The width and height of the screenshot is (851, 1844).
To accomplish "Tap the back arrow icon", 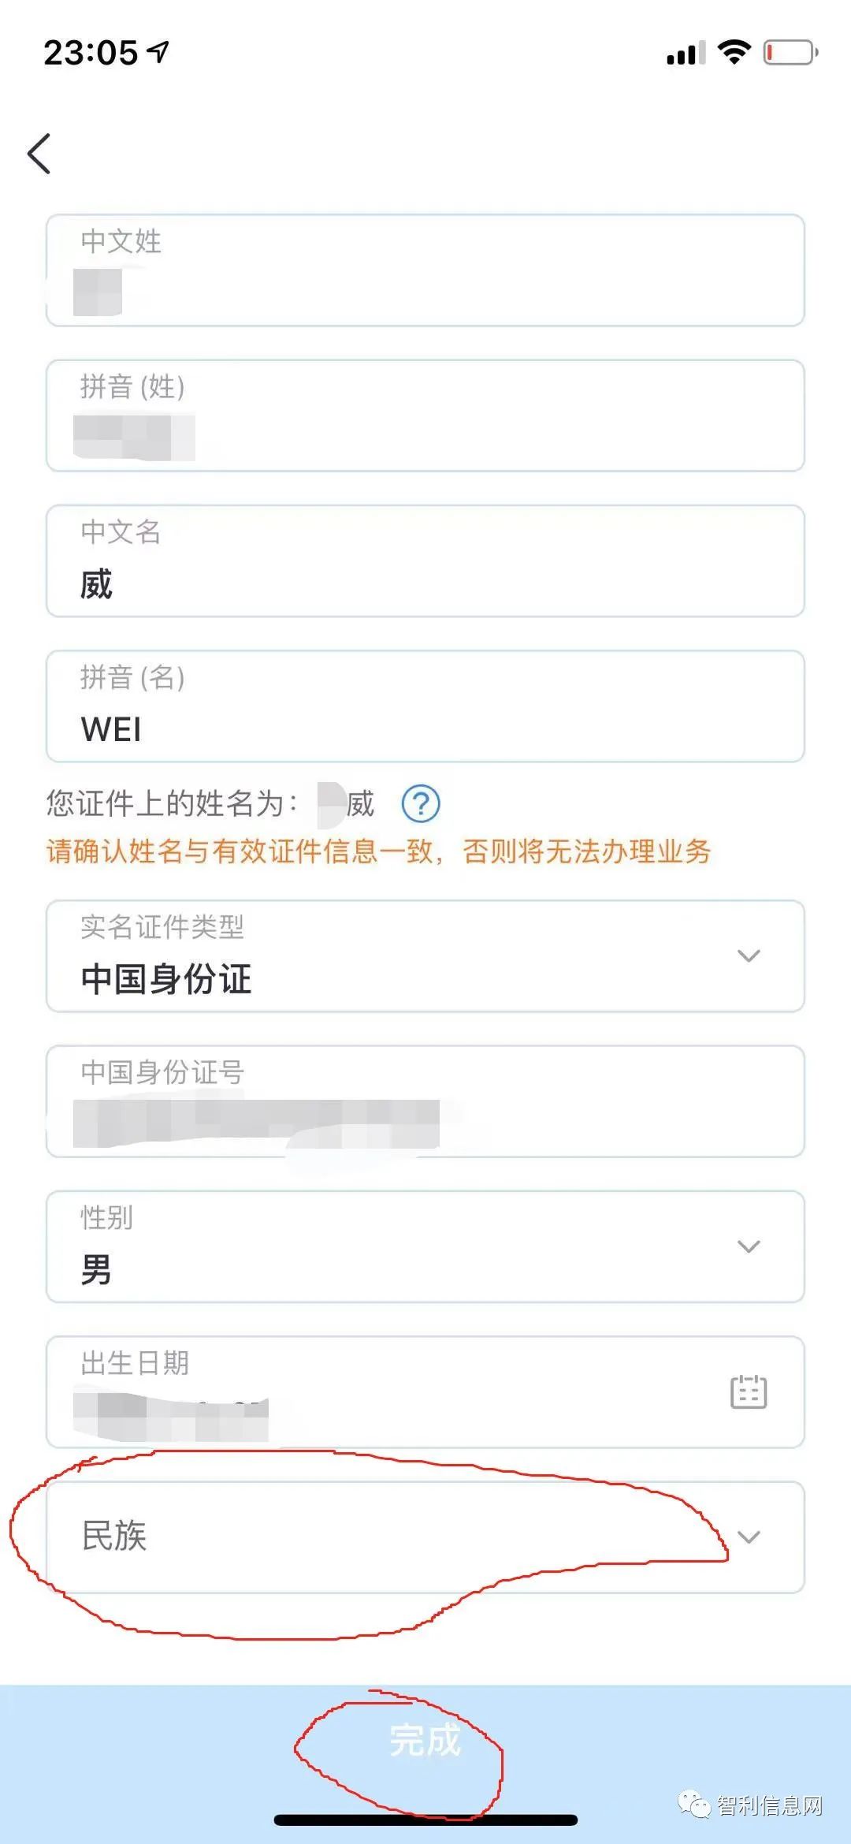I will [x=39, y=153].
